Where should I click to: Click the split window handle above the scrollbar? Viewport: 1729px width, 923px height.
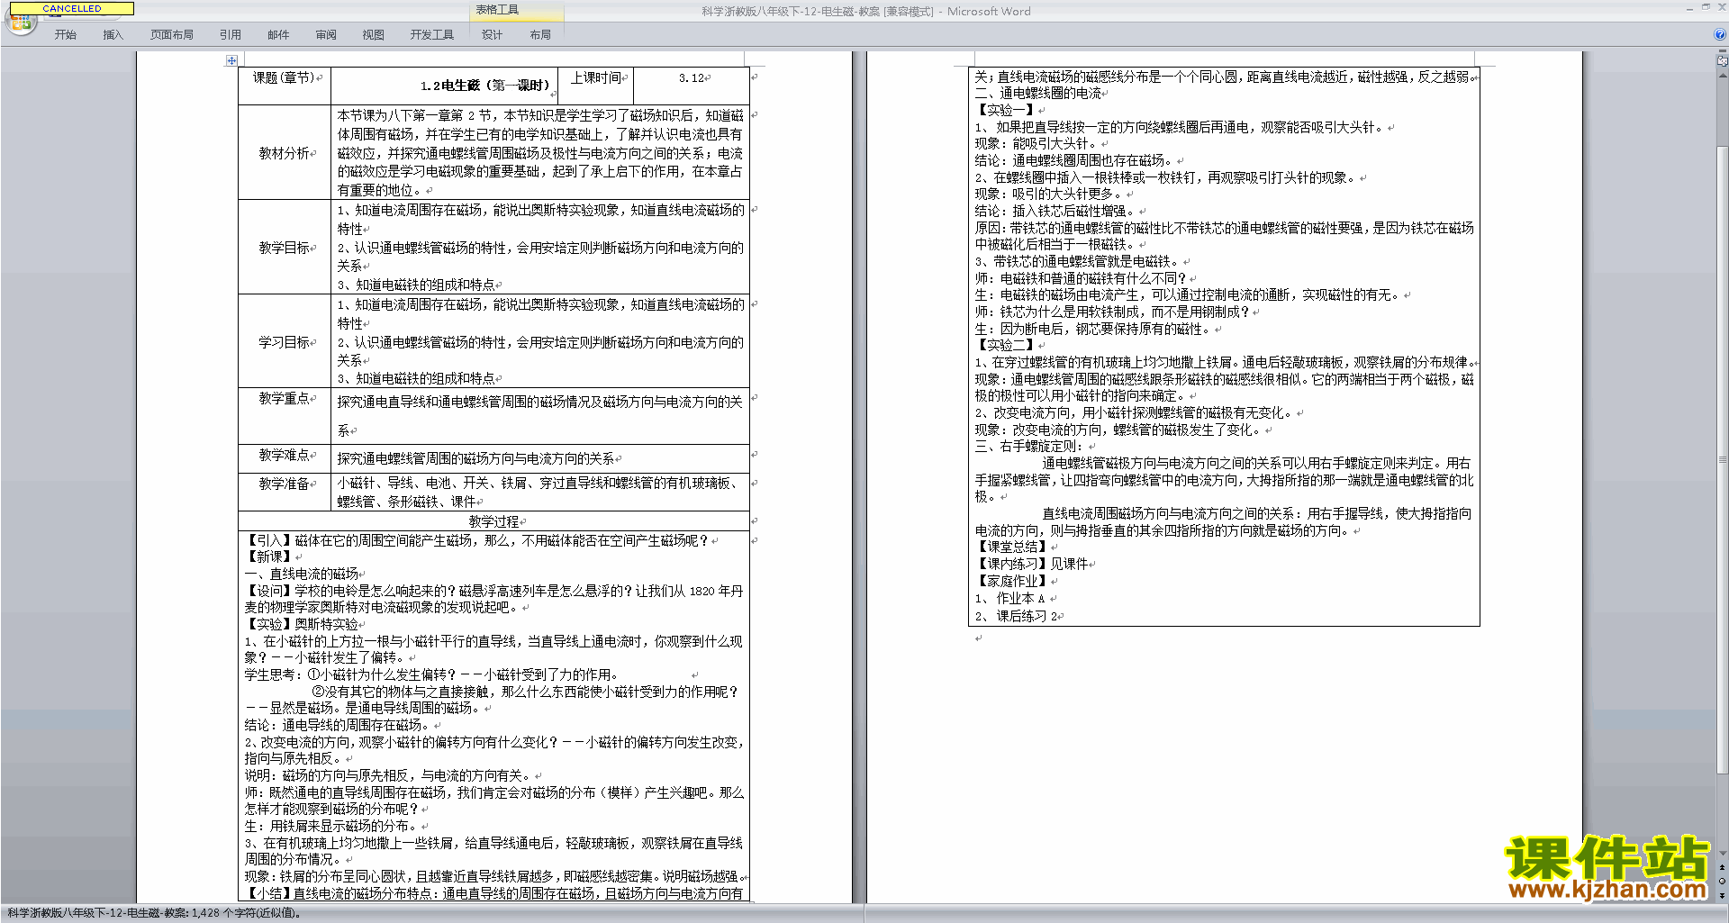1723,51
